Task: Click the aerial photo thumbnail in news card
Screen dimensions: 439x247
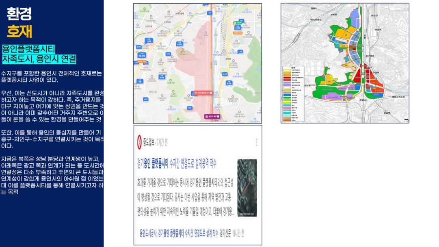Action: point(247,188)
